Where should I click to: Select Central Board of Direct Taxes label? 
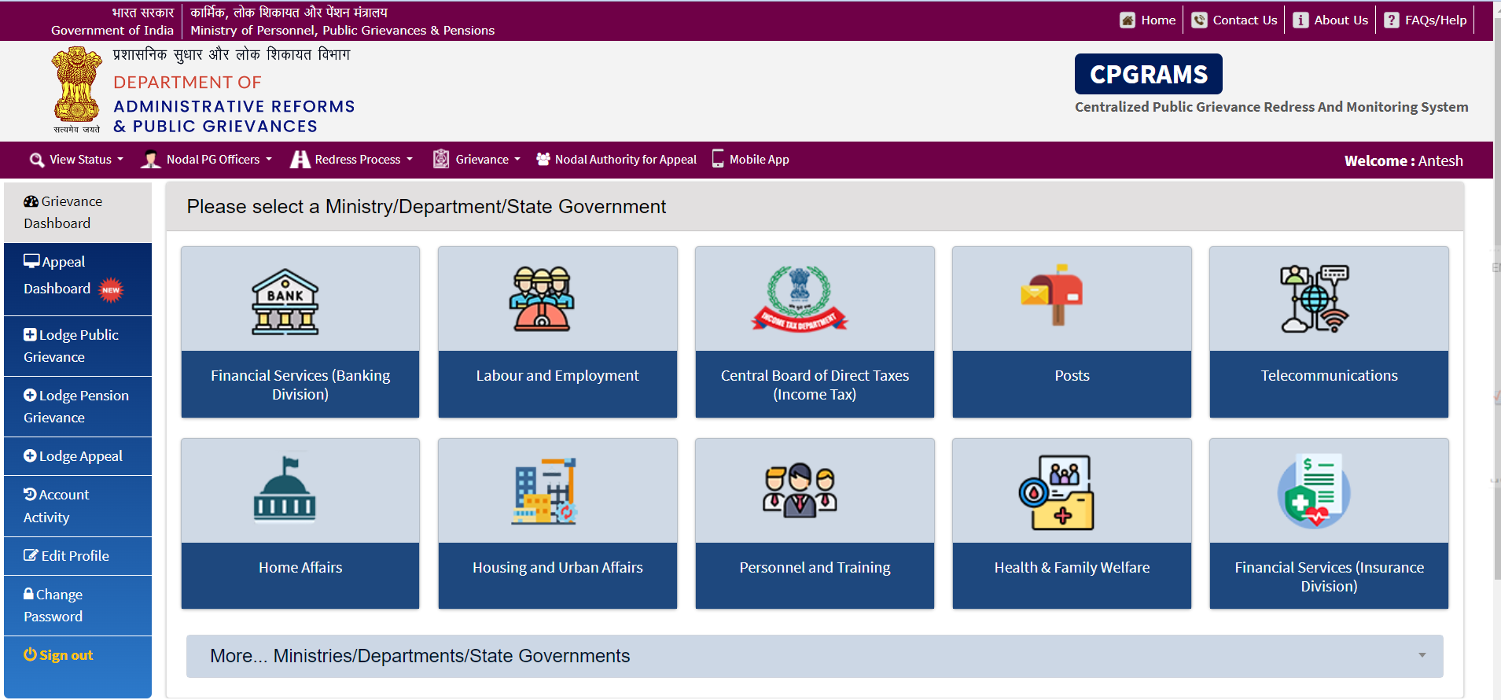pos(815,385)
